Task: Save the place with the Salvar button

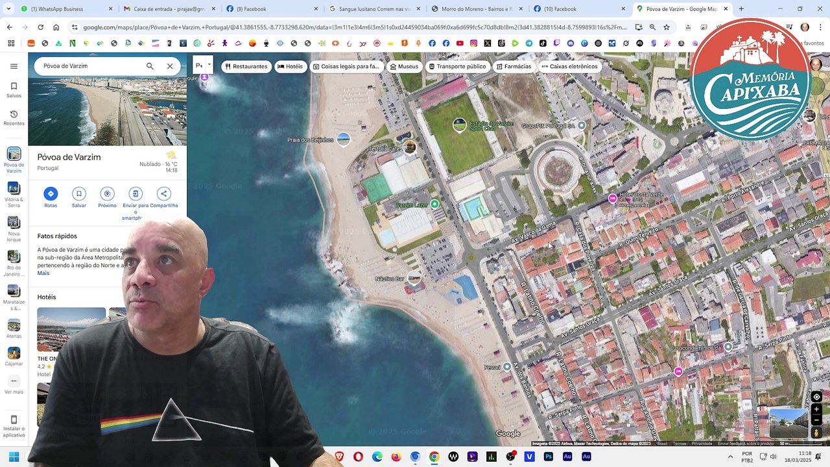Action: click(x=79, y=197)
